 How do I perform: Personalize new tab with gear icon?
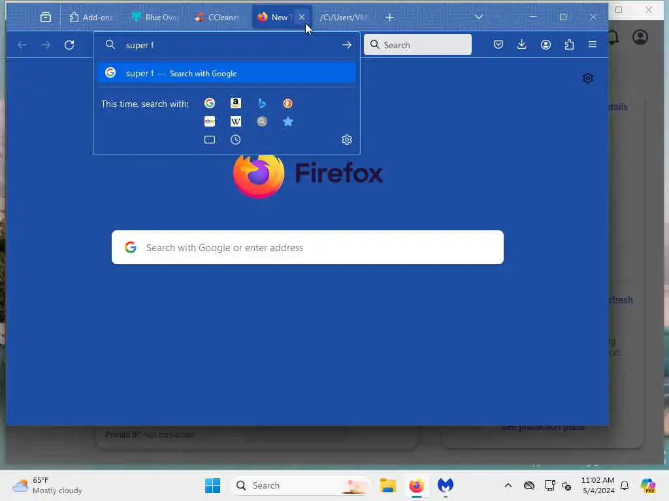588,78
